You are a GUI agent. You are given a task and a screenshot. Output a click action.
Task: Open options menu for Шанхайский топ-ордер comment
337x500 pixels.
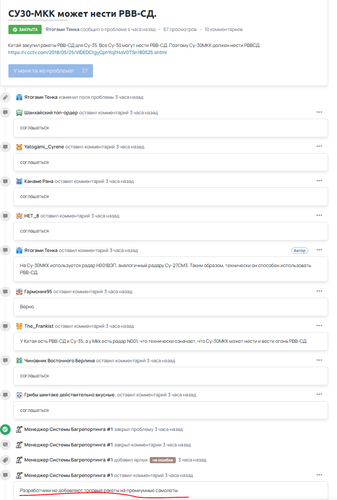319,112
